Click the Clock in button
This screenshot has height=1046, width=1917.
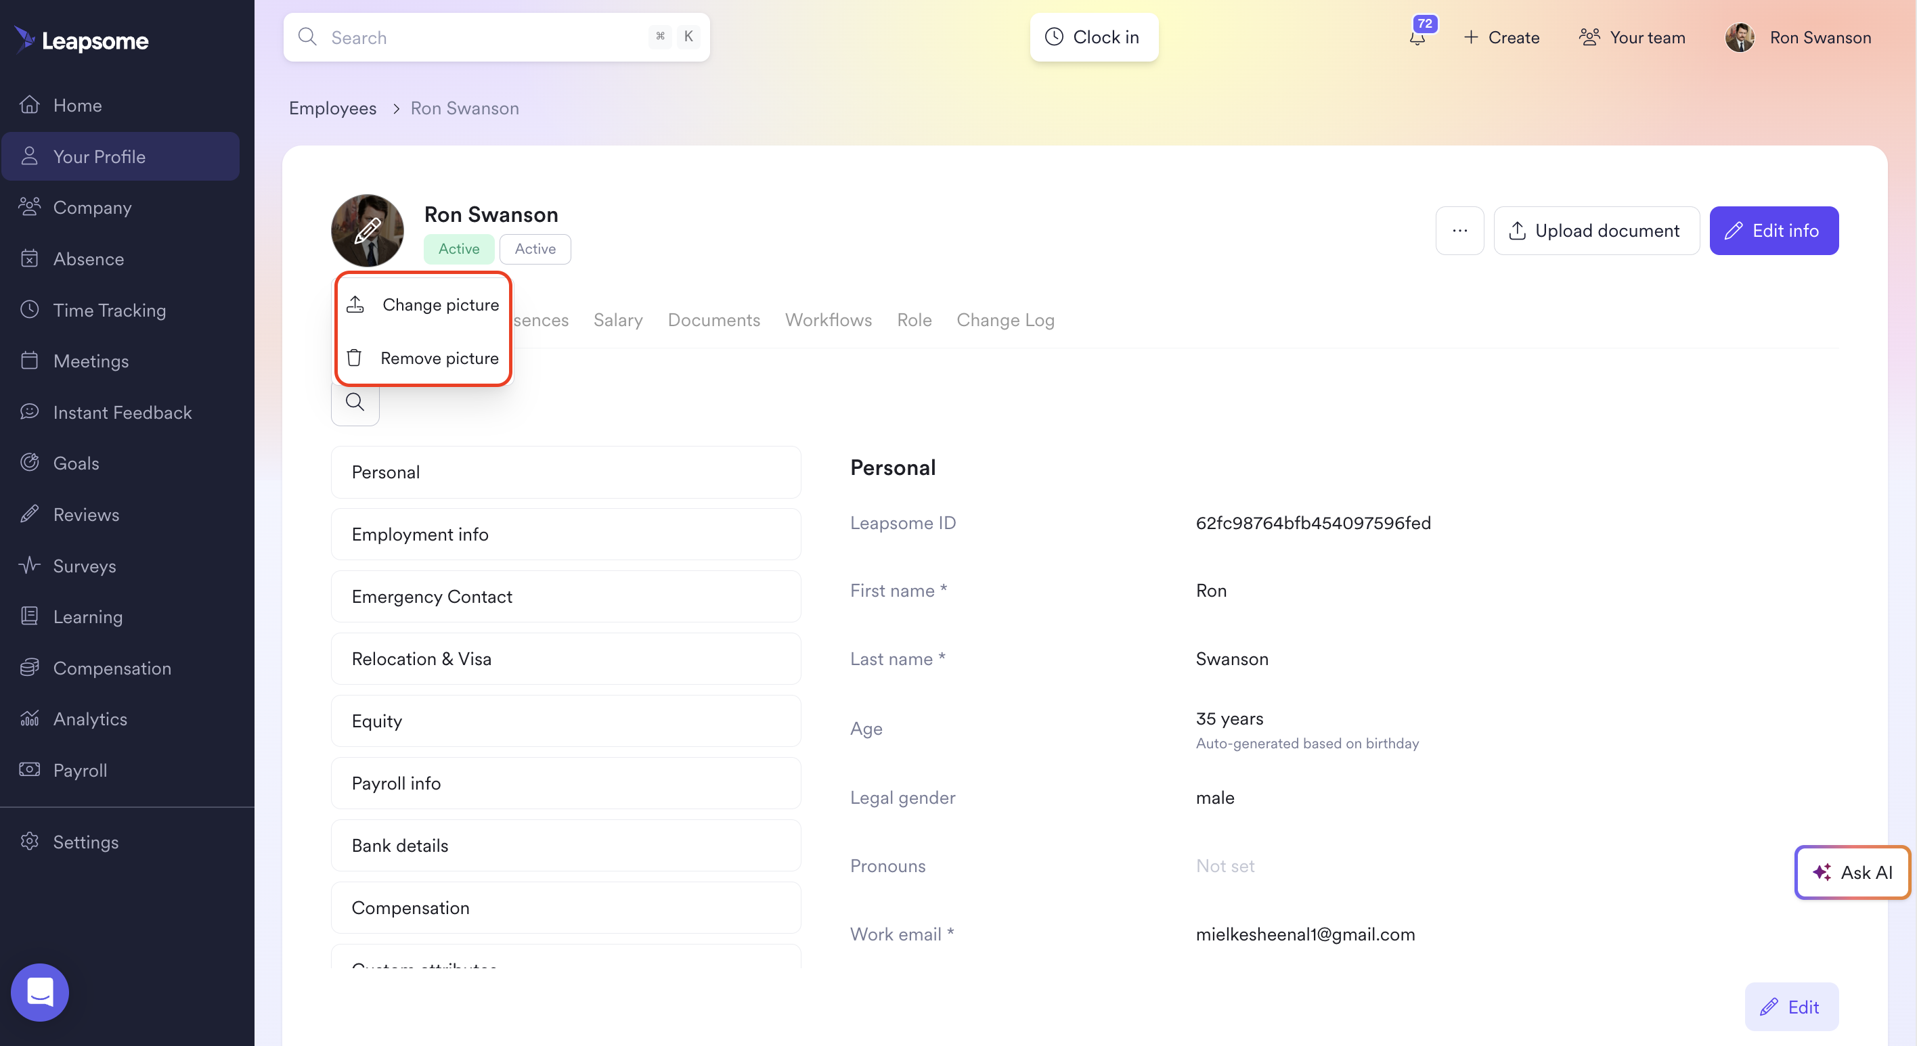tap(1094, 37)
